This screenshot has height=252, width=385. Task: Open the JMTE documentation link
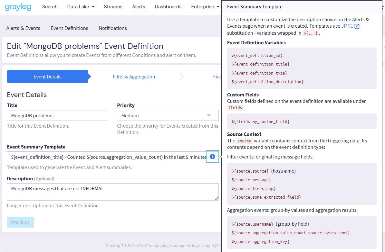(347, 26)
